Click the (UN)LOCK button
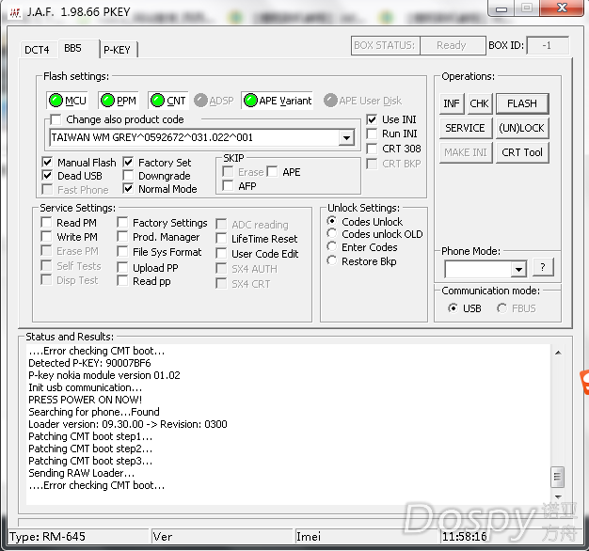The height and width of the screenshot is (551, 589). click(x=522, y=128)
